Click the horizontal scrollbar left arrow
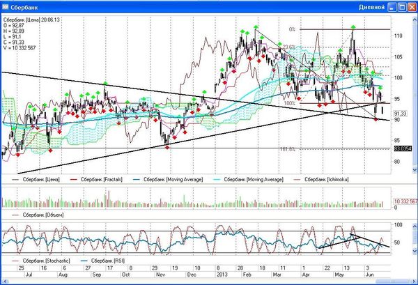418x285 pixels. coord(3,282)
